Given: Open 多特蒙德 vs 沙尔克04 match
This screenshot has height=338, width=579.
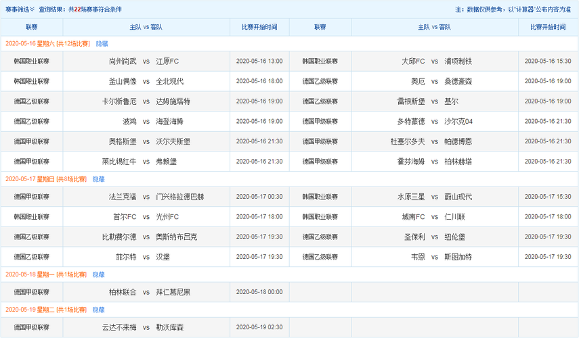Looking at the screenshot, I should pos(435,122).
